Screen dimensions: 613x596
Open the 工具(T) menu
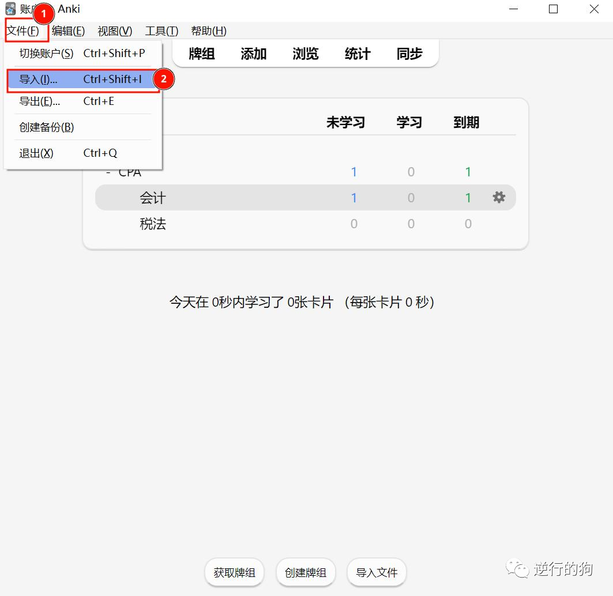pyautogui.click(x=160, y=31)
